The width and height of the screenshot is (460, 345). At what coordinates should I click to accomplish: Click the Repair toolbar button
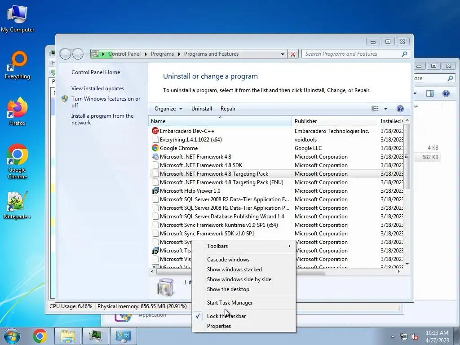point(228,109)
